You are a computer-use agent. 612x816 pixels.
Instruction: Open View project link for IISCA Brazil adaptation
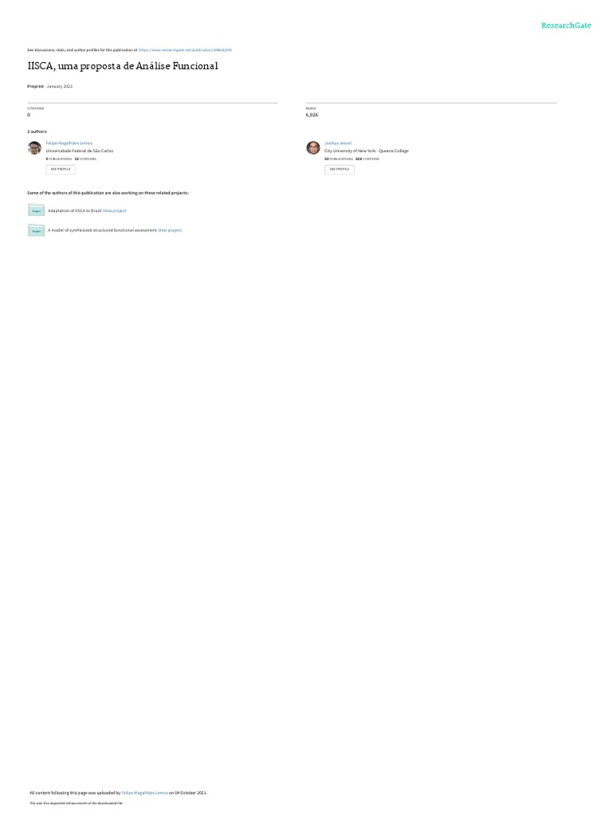pos(115,210)
